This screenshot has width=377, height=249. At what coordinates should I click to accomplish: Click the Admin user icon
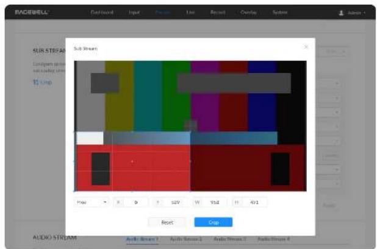pos(341,13)
